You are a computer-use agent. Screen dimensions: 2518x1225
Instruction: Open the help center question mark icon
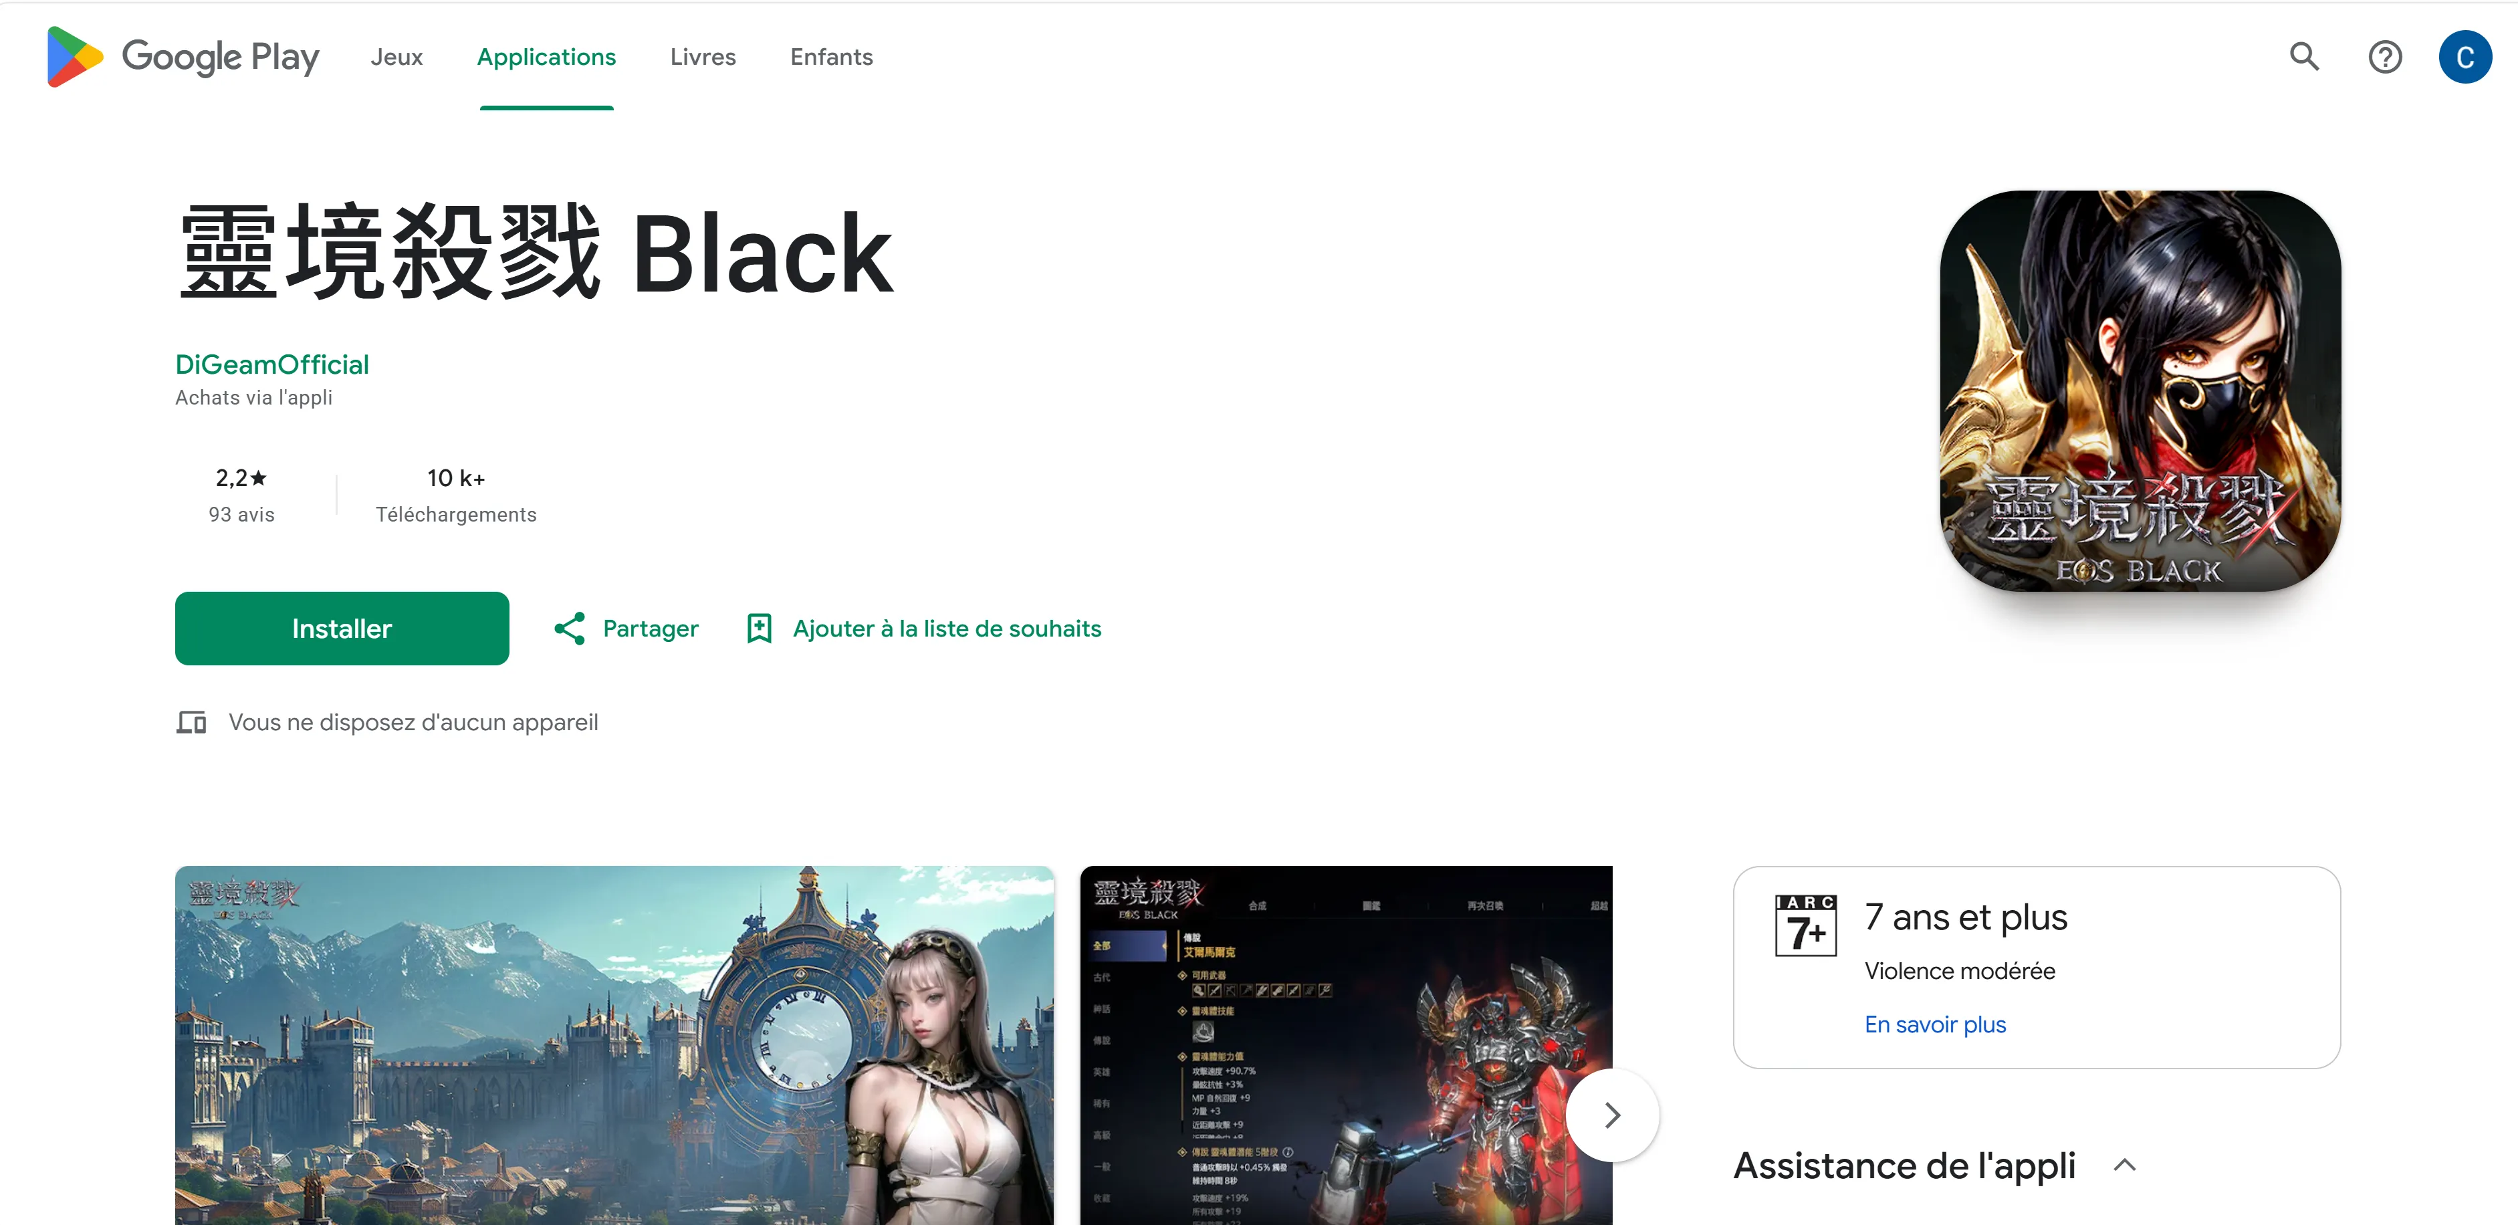(2385, 57)
